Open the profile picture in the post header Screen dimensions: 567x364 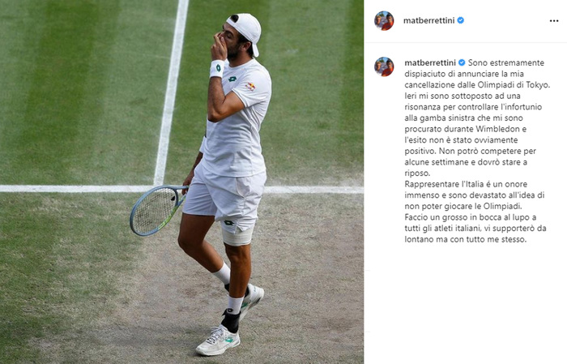point(384,20)
